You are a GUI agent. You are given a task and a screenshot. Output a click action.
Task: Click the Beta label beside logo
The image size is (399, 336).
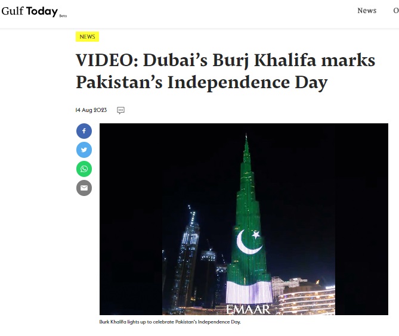(x=63, y=15)
